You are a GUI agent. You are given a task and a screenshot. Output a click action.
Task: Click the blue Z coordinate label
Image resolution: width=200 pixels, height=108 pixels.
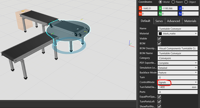point(180,8)
